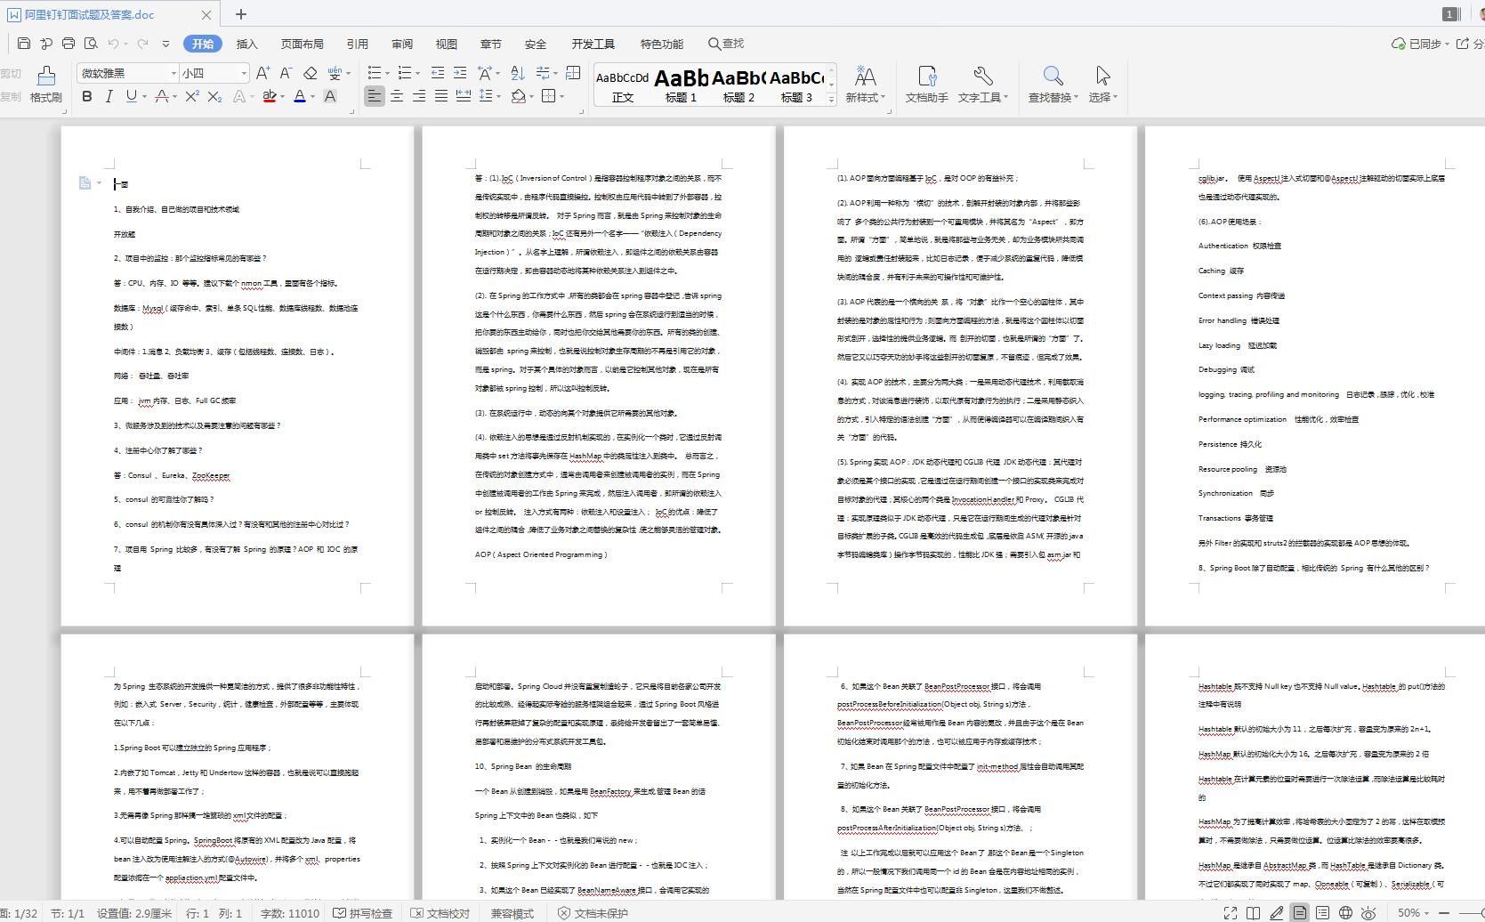Click the 查找替换 magnifier icon

1053,76
